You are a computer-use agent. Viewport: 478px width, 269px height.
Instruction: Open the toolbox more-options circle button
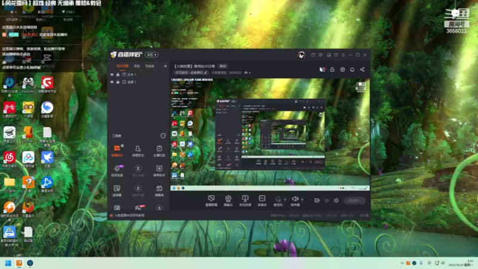(x=163, y=136)
